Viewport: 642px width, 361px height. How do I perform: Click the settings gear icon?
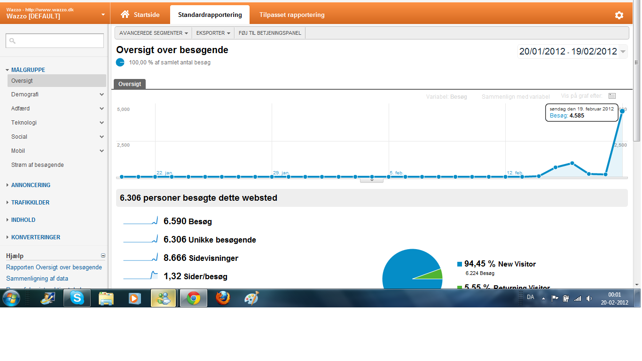point(619,15)
